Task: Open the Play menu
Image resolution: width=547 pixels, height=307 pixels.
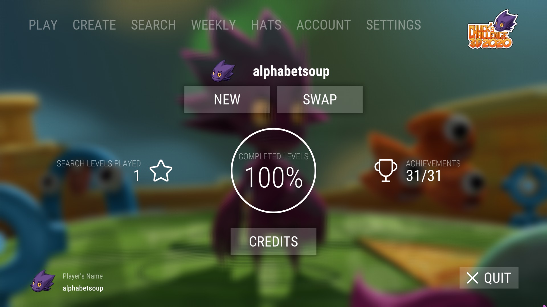Action: point(43,25)
